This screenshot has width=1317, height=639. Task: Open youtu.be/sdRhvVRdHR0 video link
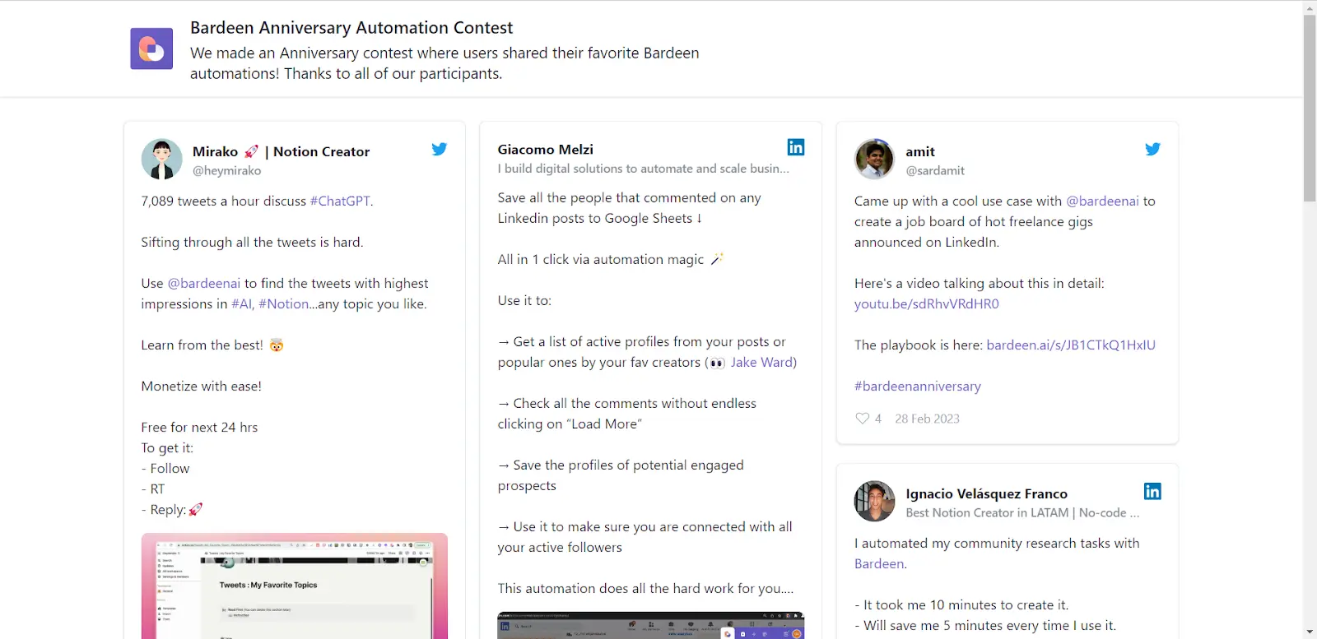click(927, 303)
